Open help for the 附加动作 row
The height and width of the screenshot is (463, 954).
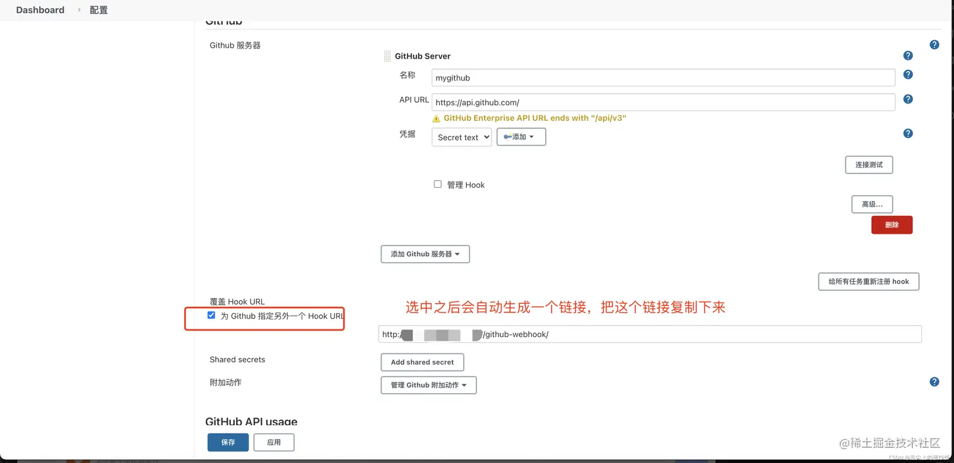point(934,382)
